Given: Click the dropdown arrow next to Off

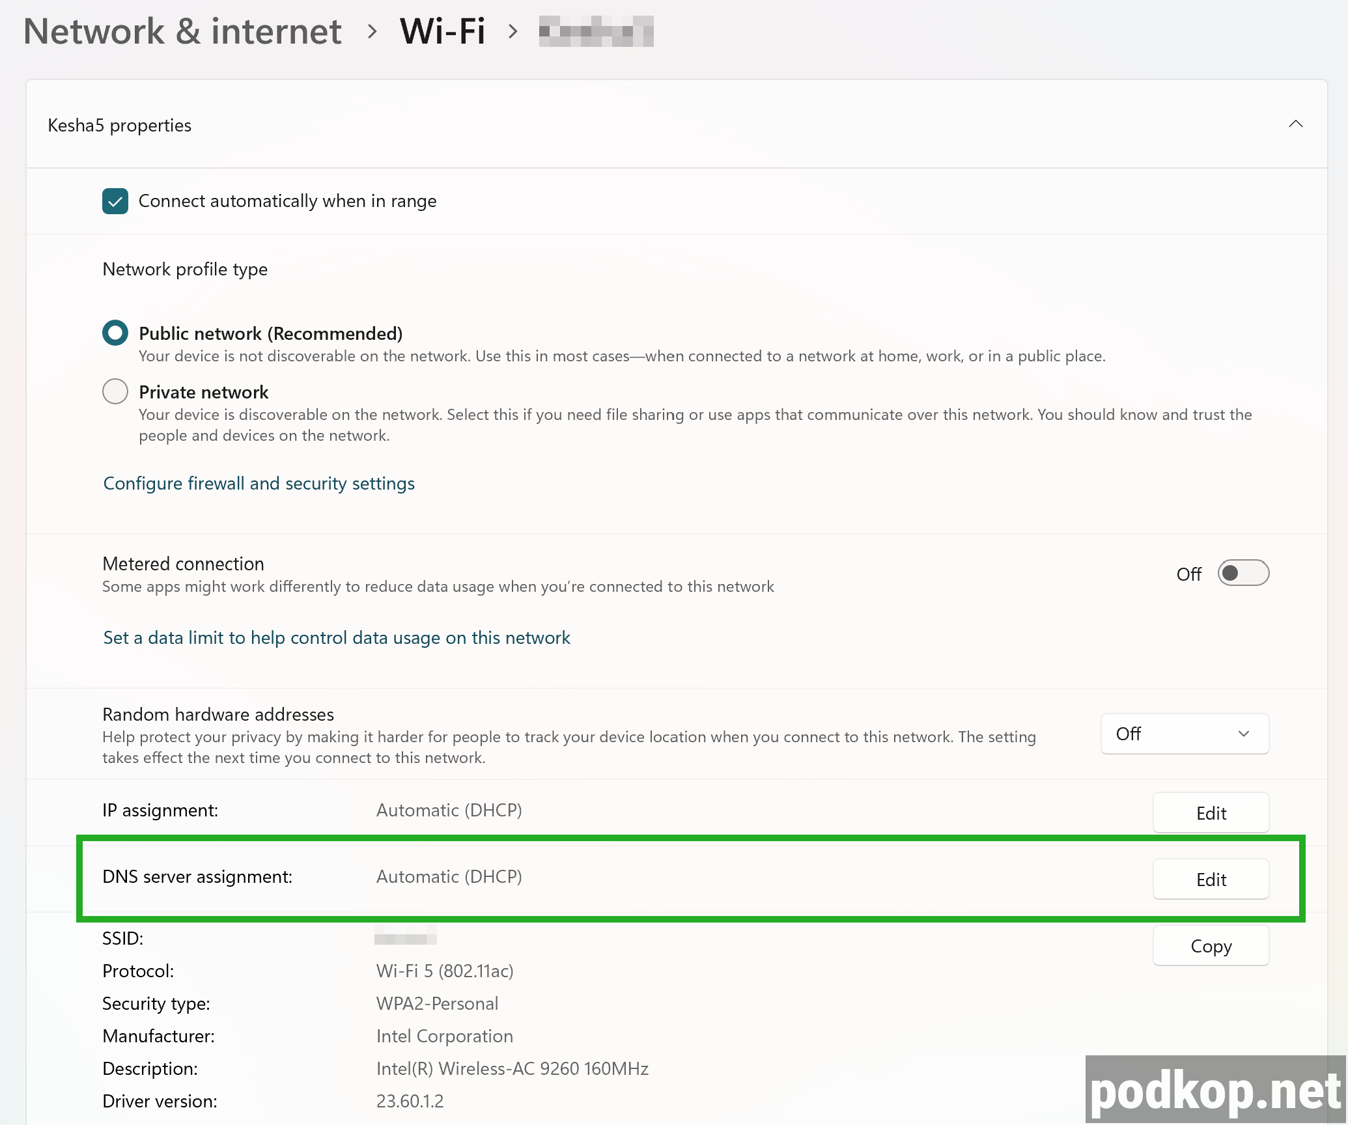Looking at the screenshot, I should pos(1243,734).
